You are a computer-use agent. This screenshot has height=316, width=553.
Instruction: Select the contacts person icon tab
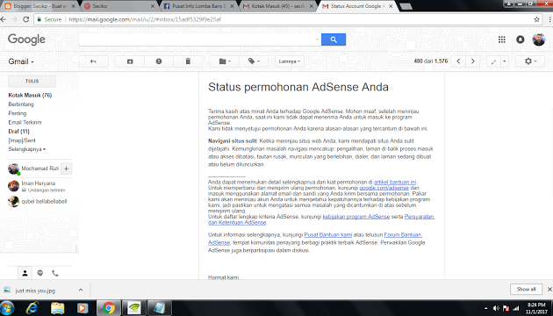(x=25, y=273)
